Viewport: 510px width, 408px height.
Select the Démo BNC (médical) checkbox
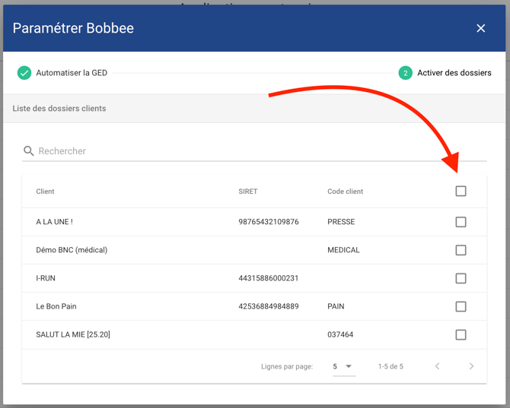[461, 250]
